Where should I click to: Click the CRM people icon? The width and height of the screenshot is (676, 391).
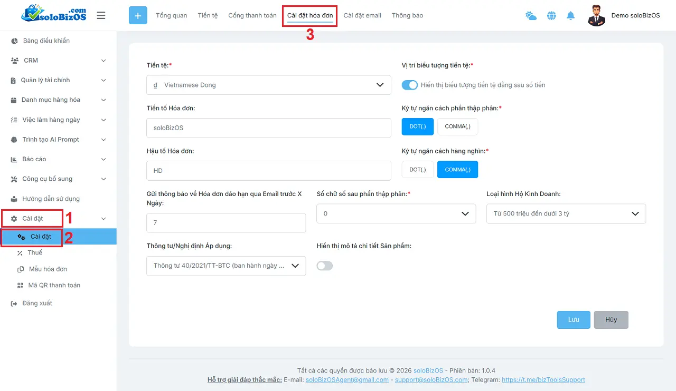tap(15, 61)
